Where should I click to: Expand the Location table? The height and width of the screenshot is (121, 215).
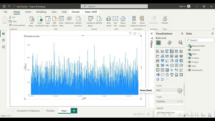pos(187,58)
